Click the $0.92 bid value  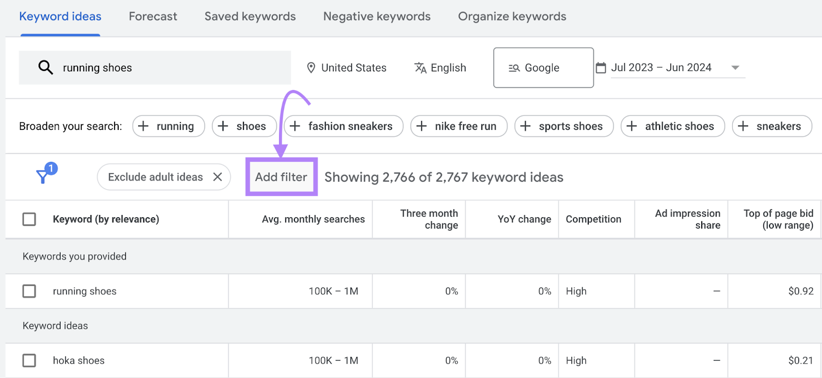point(801,291)
